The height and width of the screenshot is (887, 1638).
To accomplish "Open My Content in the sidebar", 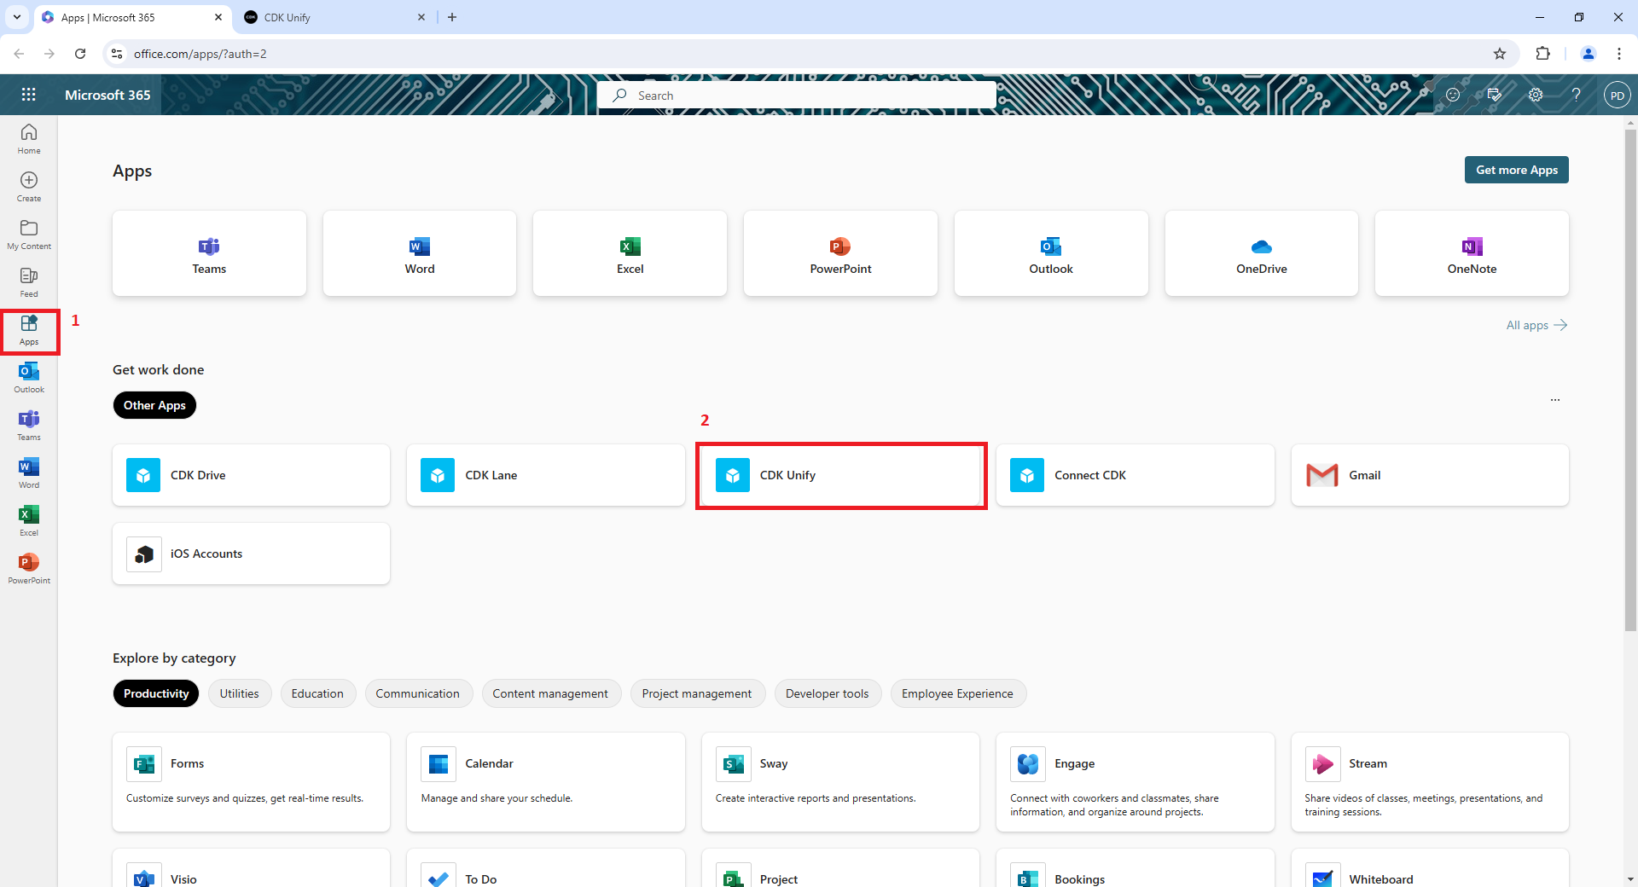I will tap(29, 235).
